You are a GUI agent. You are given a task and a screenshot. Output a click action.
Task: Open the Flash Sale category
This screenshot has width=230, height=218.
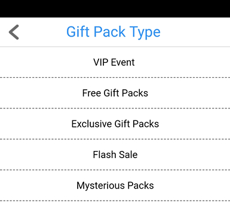115,155
